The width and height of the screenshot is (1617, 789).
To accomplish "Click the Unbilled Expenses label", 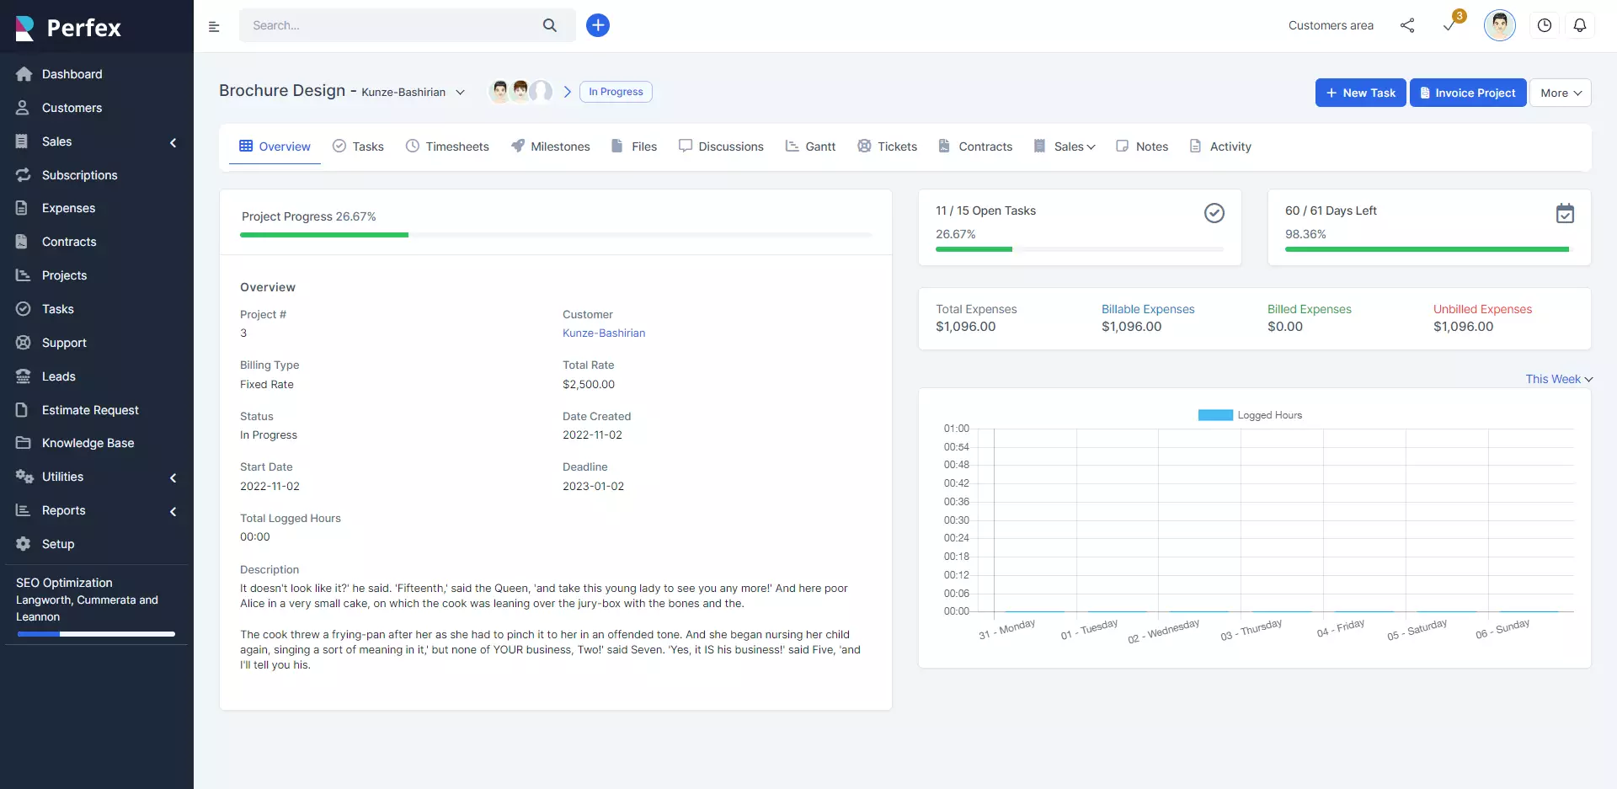I will (x=1482, y=309).
